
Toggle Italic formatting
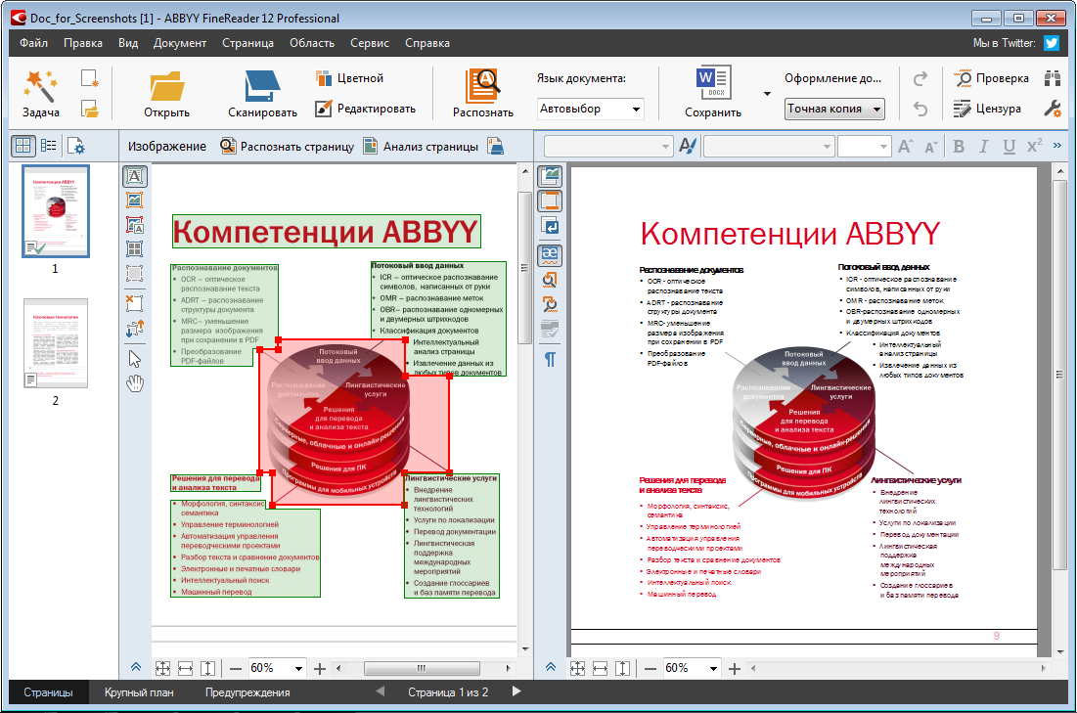pos(984,147)
